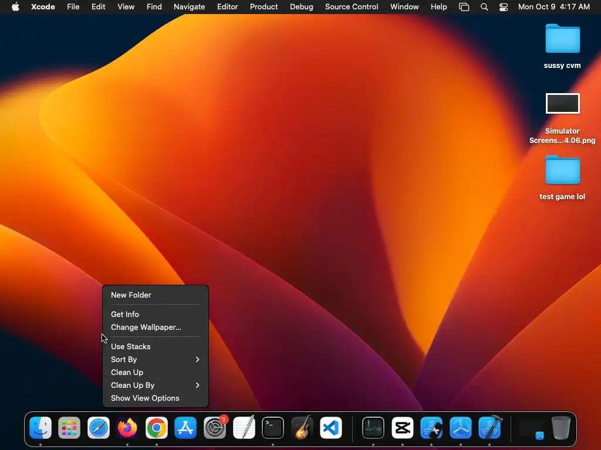Select the Simulator Screenshot png file
The height and width of the screenshot is (450, 601).
pyautogui.click(x=562, y=118)
